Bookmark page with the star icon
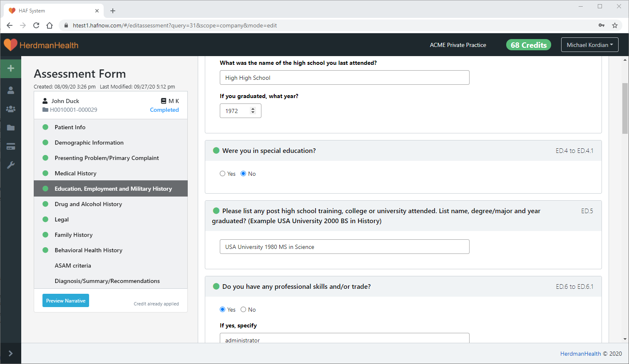629x364 pixels. [614, 25]
